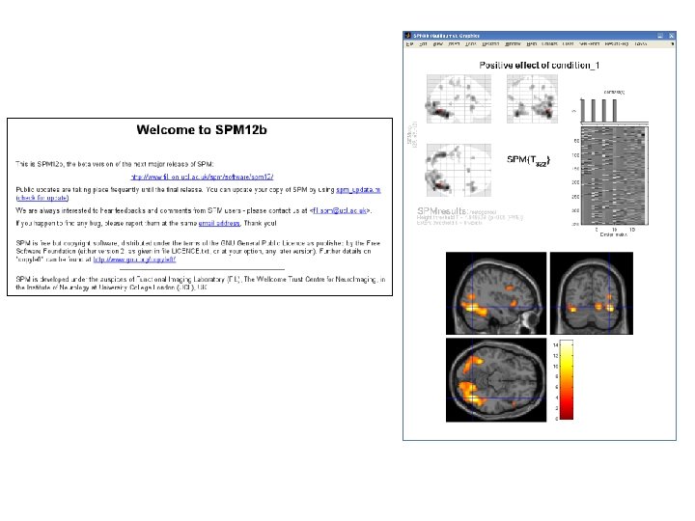Click the 'Welcome to SPM12b' heading
The width and height of the screenshot is (695, 521).
202,129
